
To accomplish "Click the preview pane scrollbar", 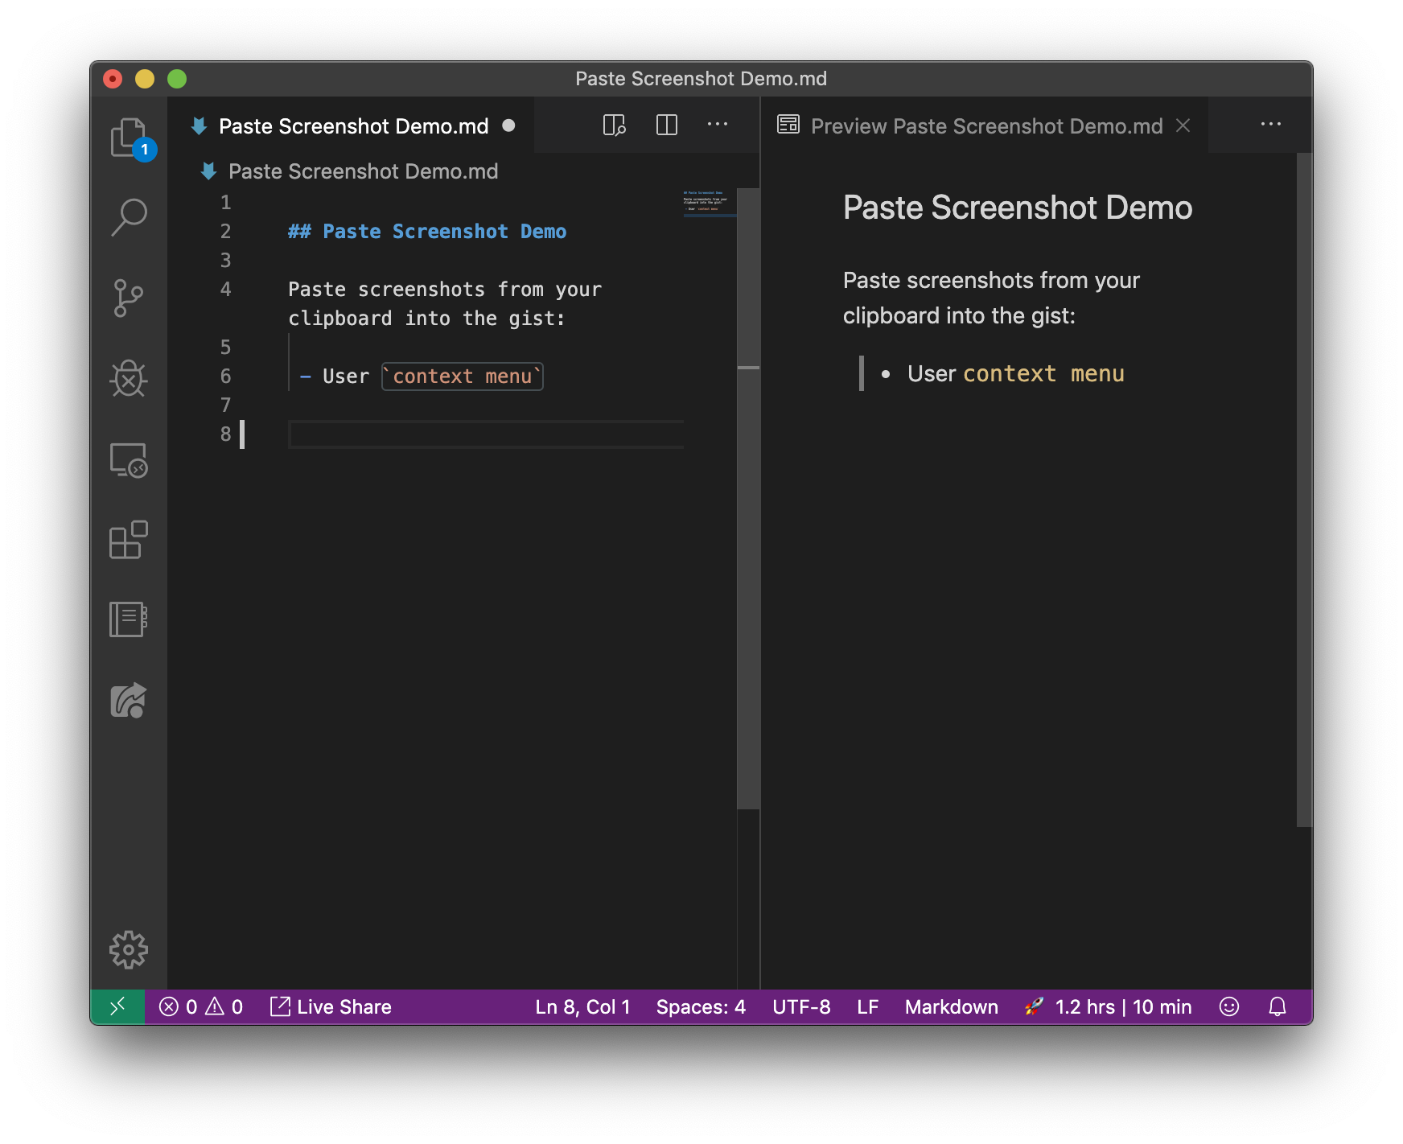I will 1304,489.
